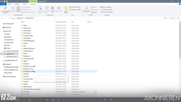Screen dimensions: 181x102
Task: Sort by the Größe column header
Action: pos(89,22)
